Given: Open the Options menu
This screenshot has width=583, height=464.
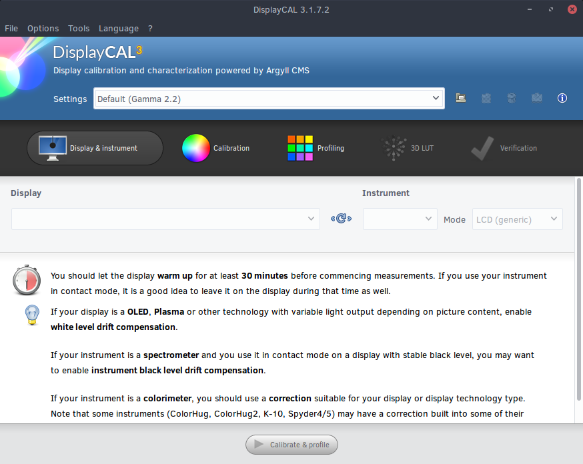Looking at the screenshot, I should [x=43, y=28].
